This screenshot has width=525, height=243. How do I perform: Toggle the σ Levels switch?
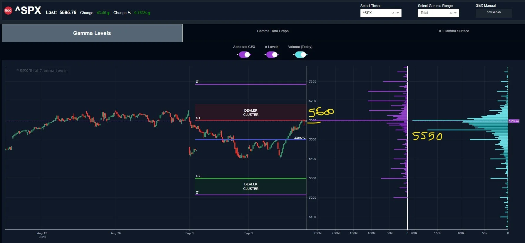(x=272, y=55)
